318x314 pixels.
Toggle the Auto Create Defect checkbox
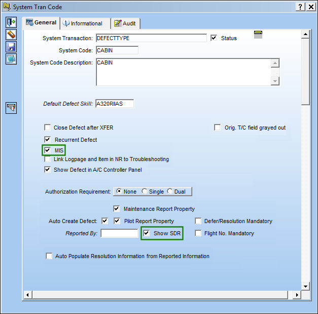pos(105,221)
